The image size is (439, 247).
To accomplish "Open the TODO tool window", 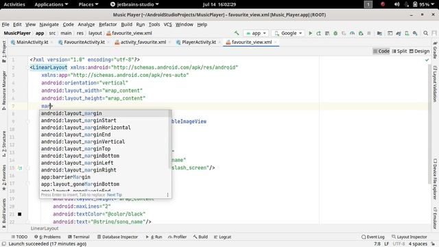I will (x=19, y=237).
